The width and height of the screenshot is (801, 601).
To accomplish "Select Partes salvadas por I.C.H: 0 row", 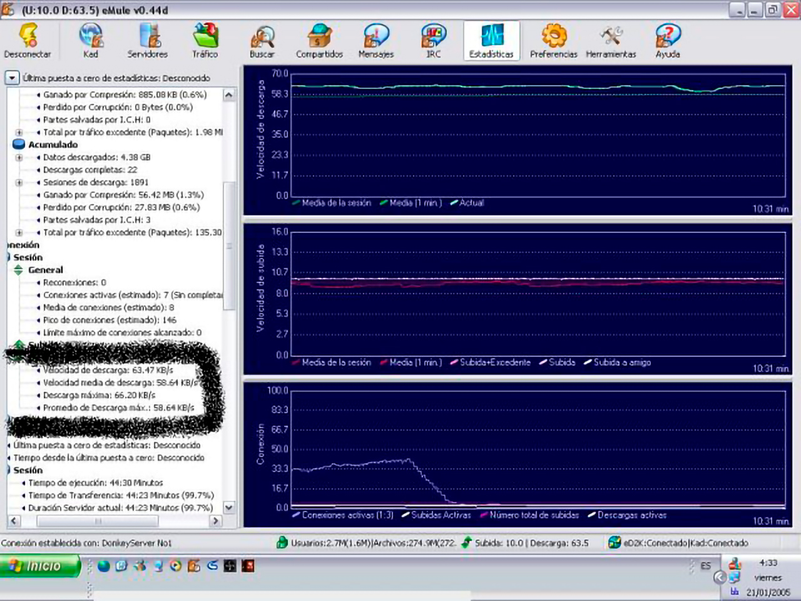I will click(x=96, y=120).
